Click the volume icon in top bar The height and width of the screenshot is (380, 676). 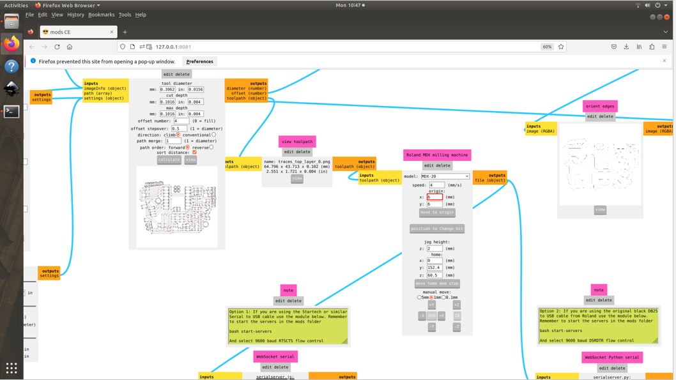coord(647,5)
